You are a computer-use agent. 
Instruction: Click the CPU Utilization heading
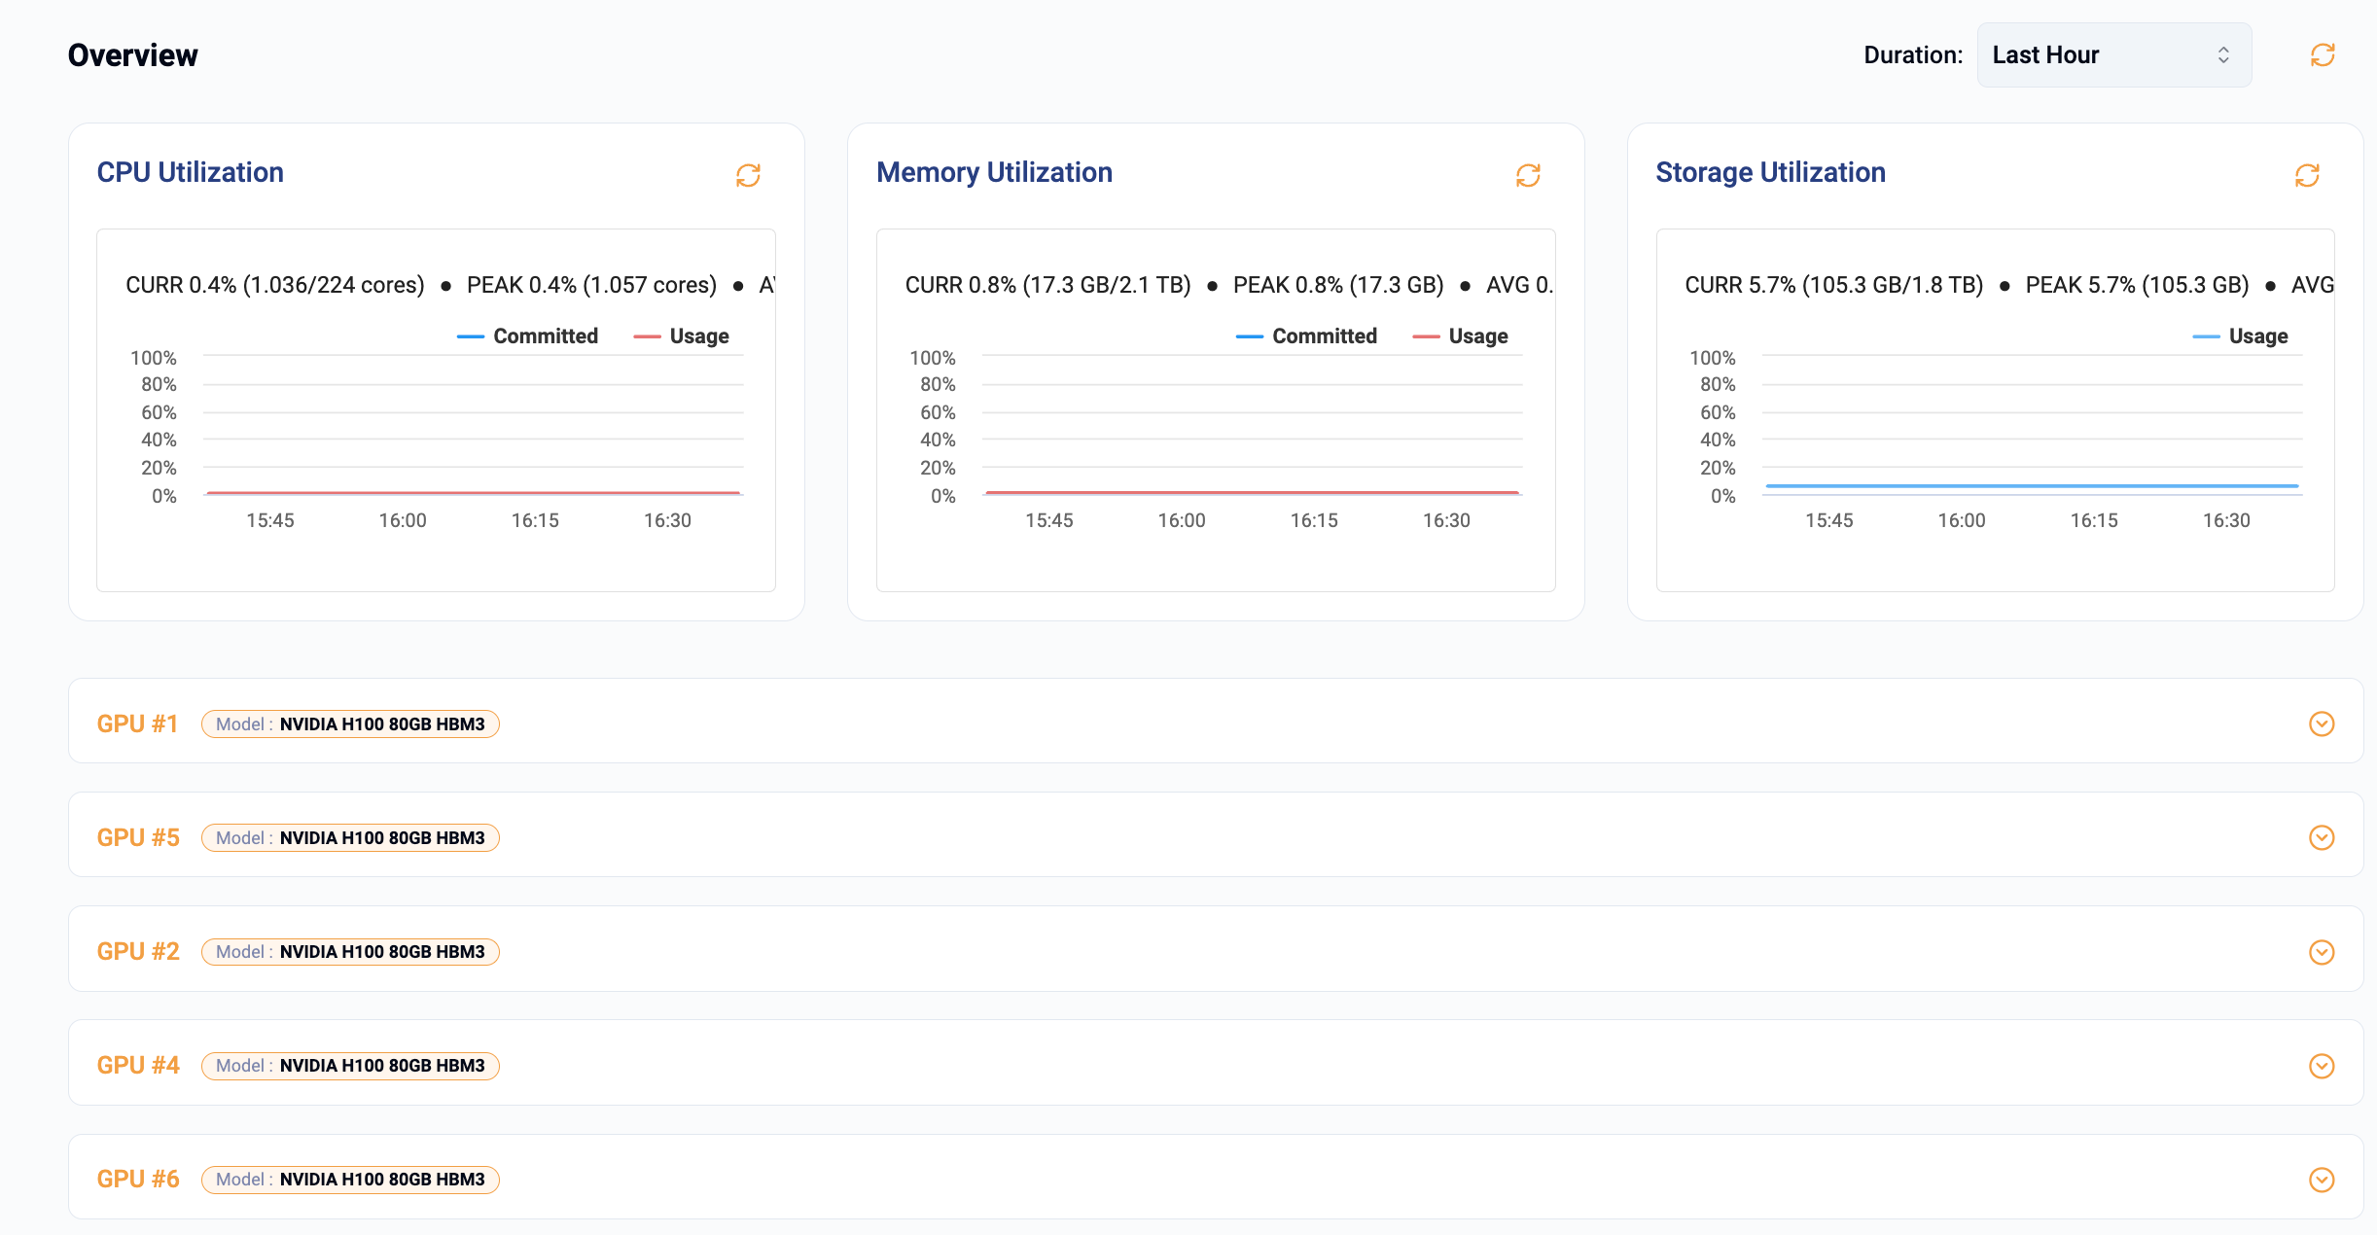click(191, 171)
